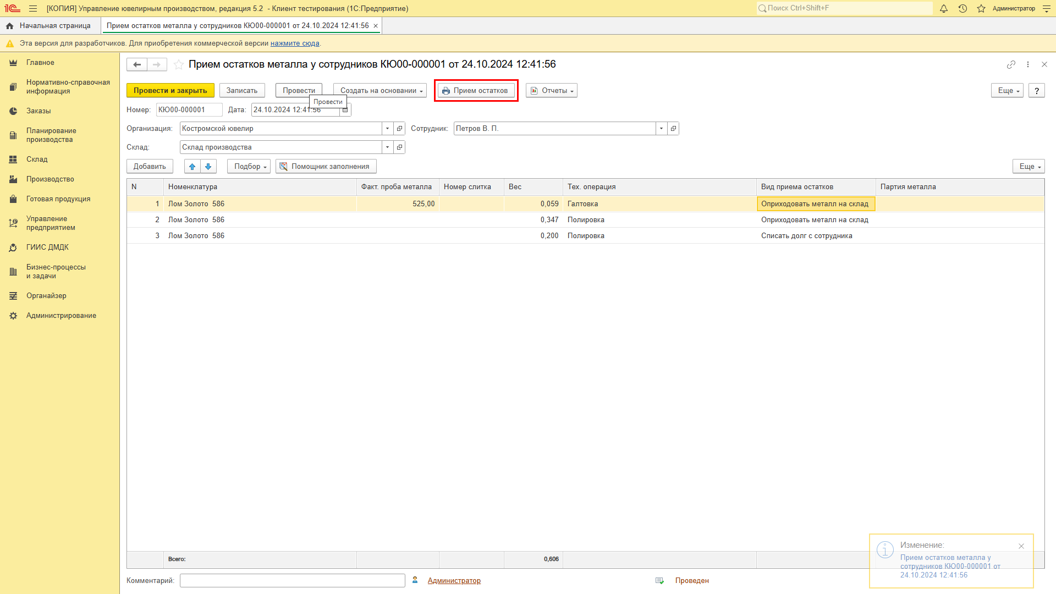Open Управление предприятием section
The height and width of the screenshot is (594, 1056).
point(51,223)
